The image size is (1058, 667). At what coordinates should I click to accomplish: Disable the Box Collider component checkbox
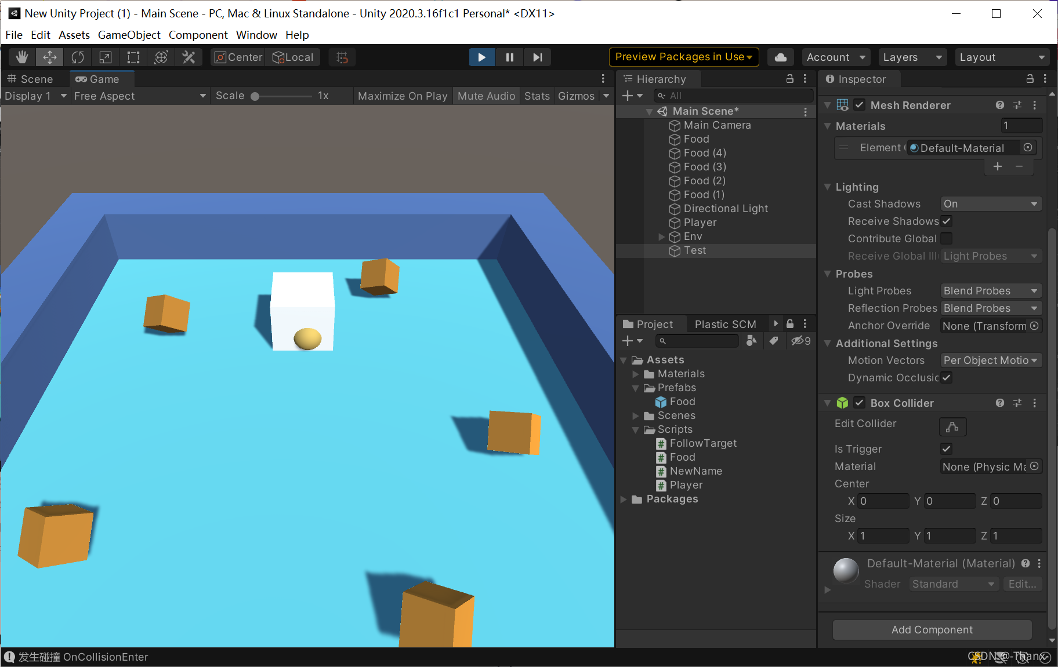coord(860,403)
